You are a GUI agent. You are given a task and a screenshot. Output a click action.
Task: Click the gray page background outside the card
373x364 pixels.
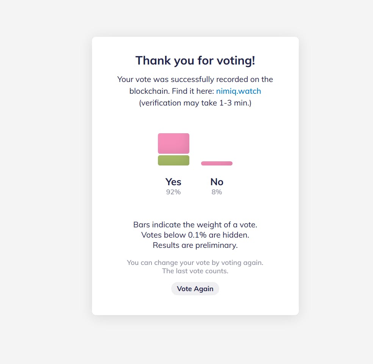click(45, 182)
